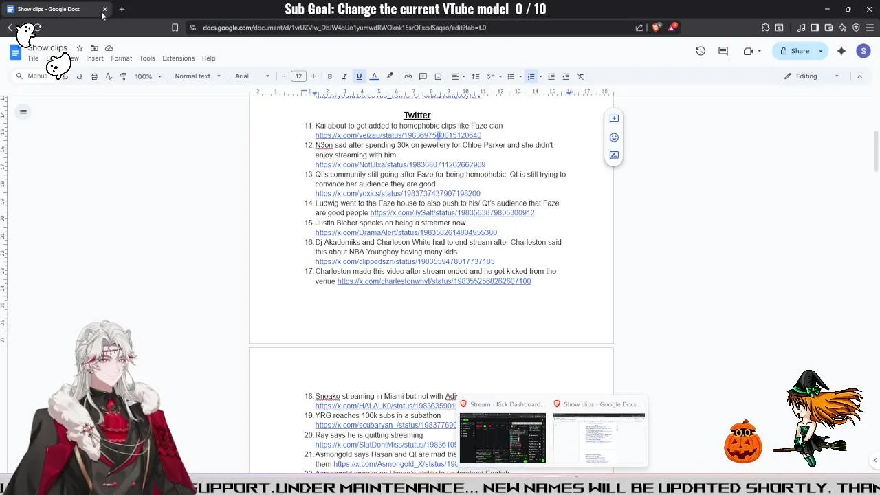Open browser extensions puzzle icon
This screenshot has height=495, width=880.
click(765, 27)
